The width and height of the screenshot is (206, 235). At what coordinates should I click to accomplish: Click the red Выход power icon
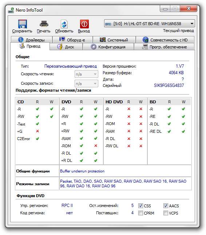coord(84,24)
